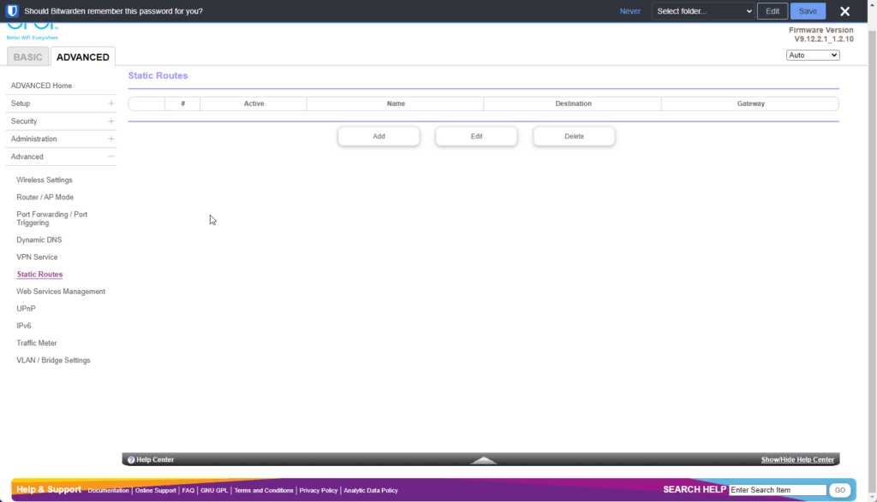Toggle Show/Hide Help Center link

tap(797, 460)
